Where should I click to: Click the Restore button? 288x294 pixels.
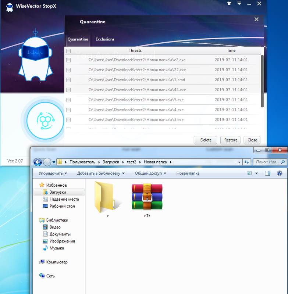[230, 140]
